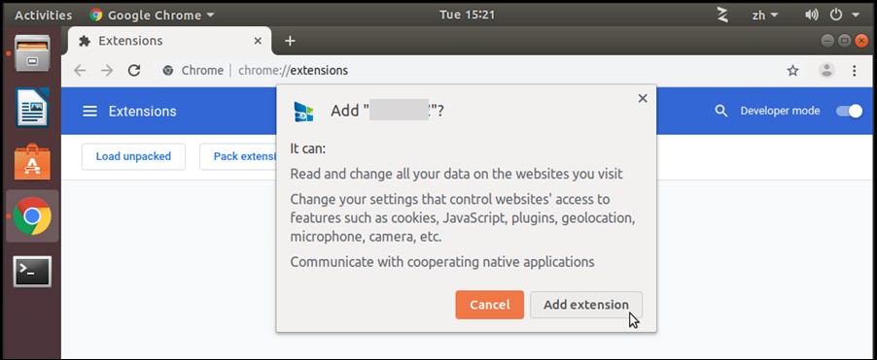877x360 pixels.
Task: Open the system power menu
Action: (843, 16)
